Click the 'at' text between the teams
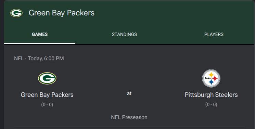Image resolution: width=255 pixels, height=129 pixels. 129,93
